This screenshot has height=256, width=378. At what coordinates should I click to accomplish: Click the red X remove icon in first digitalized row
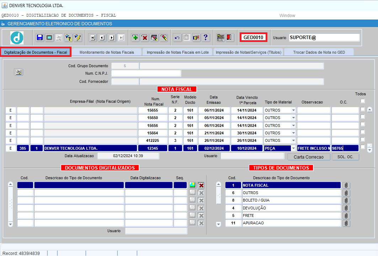point(201,185)
